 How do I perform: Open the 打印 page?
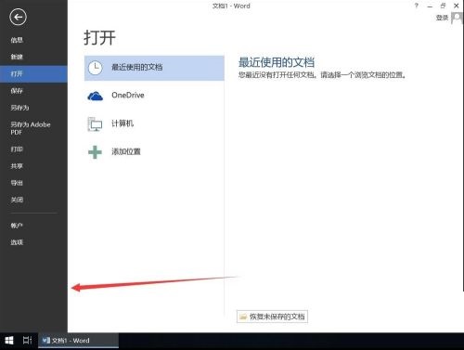point(17,149)
